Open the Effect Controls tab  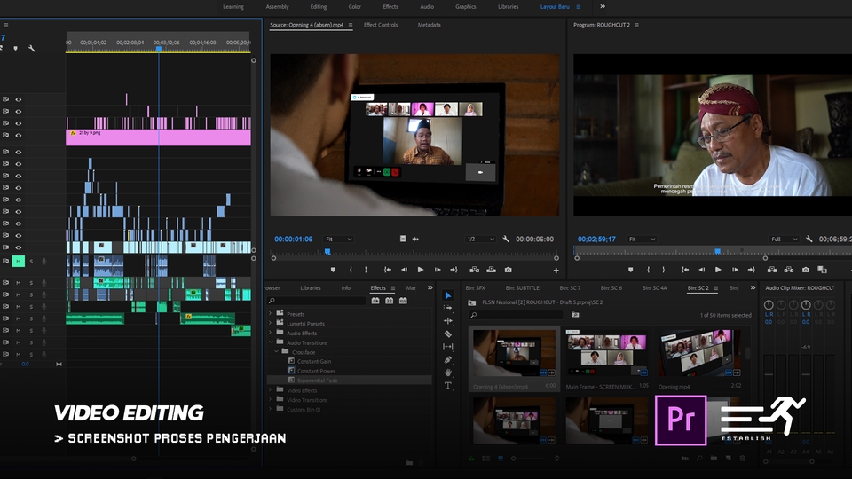coord(381,25)
